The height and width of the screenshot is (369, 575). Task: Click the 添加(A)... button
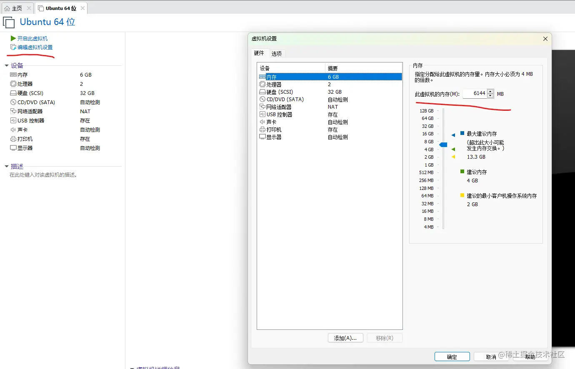coord(345,338)
